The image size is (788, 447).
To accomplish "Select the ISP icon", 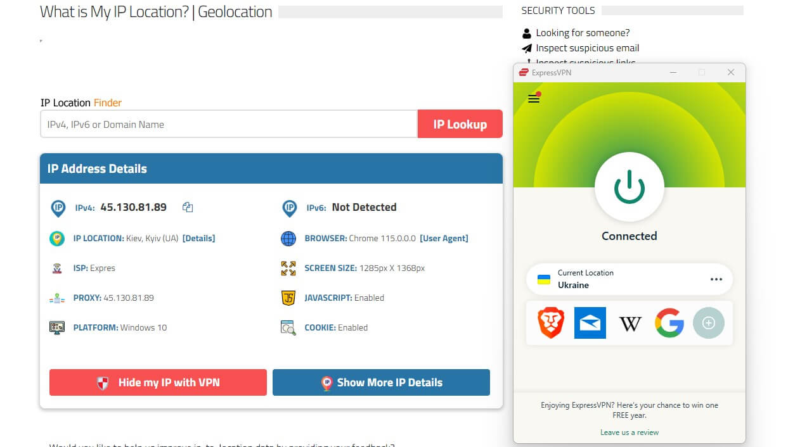I will (x=57, y=268).
